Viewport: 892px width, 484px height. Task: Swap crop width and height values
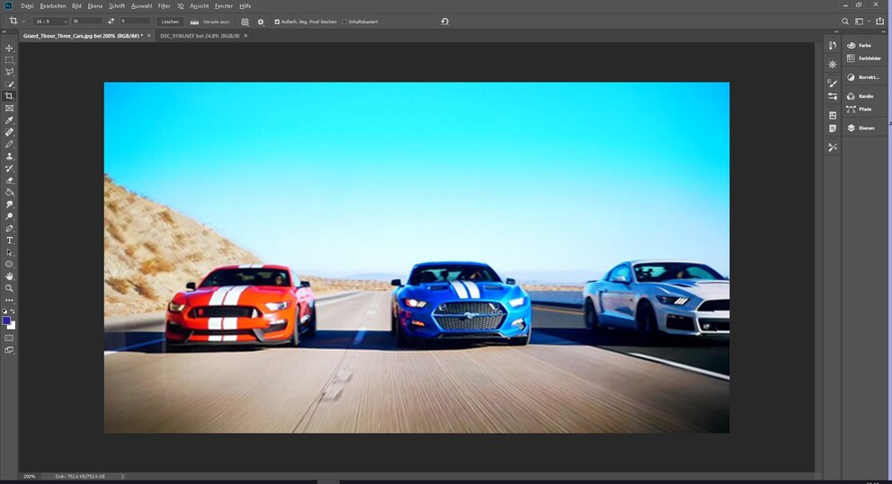pyautogui.click(x=111, y=21)
